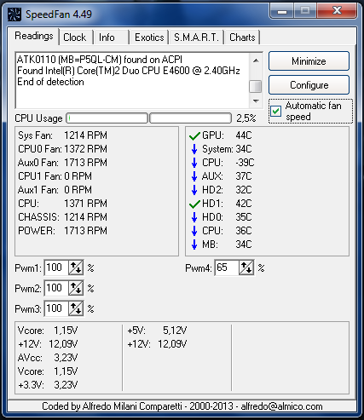
Task: Open the S.M.A.R.T. tab
Action: [196, 37]
